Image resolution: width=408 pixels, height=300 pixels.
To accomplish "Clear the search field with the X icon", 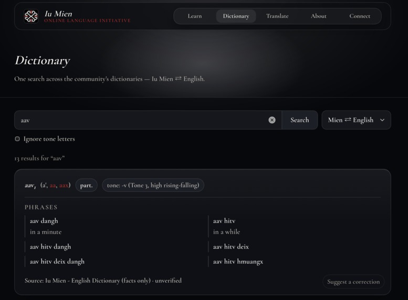I will click(272, 120).
